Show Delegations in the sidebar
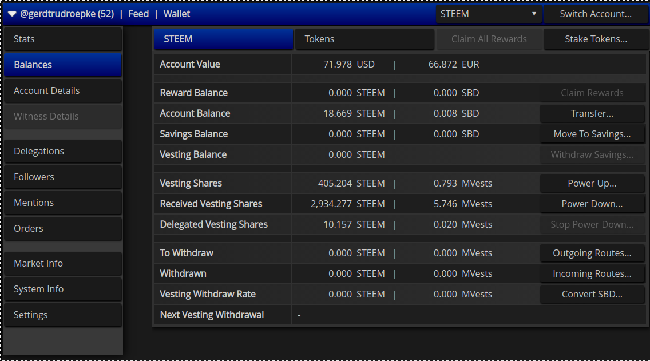Viewport: 650px width, 361px height. click(63, 151)
